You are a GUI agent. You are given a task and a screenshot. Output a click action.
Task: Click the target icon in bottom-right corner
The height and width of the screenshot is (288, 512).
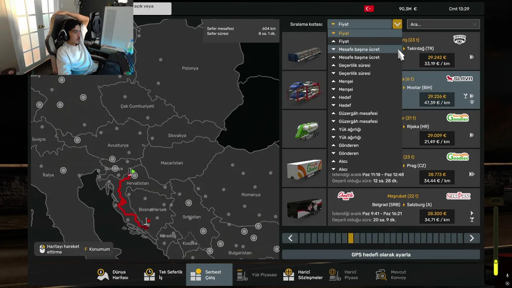(x=508, y=284)
